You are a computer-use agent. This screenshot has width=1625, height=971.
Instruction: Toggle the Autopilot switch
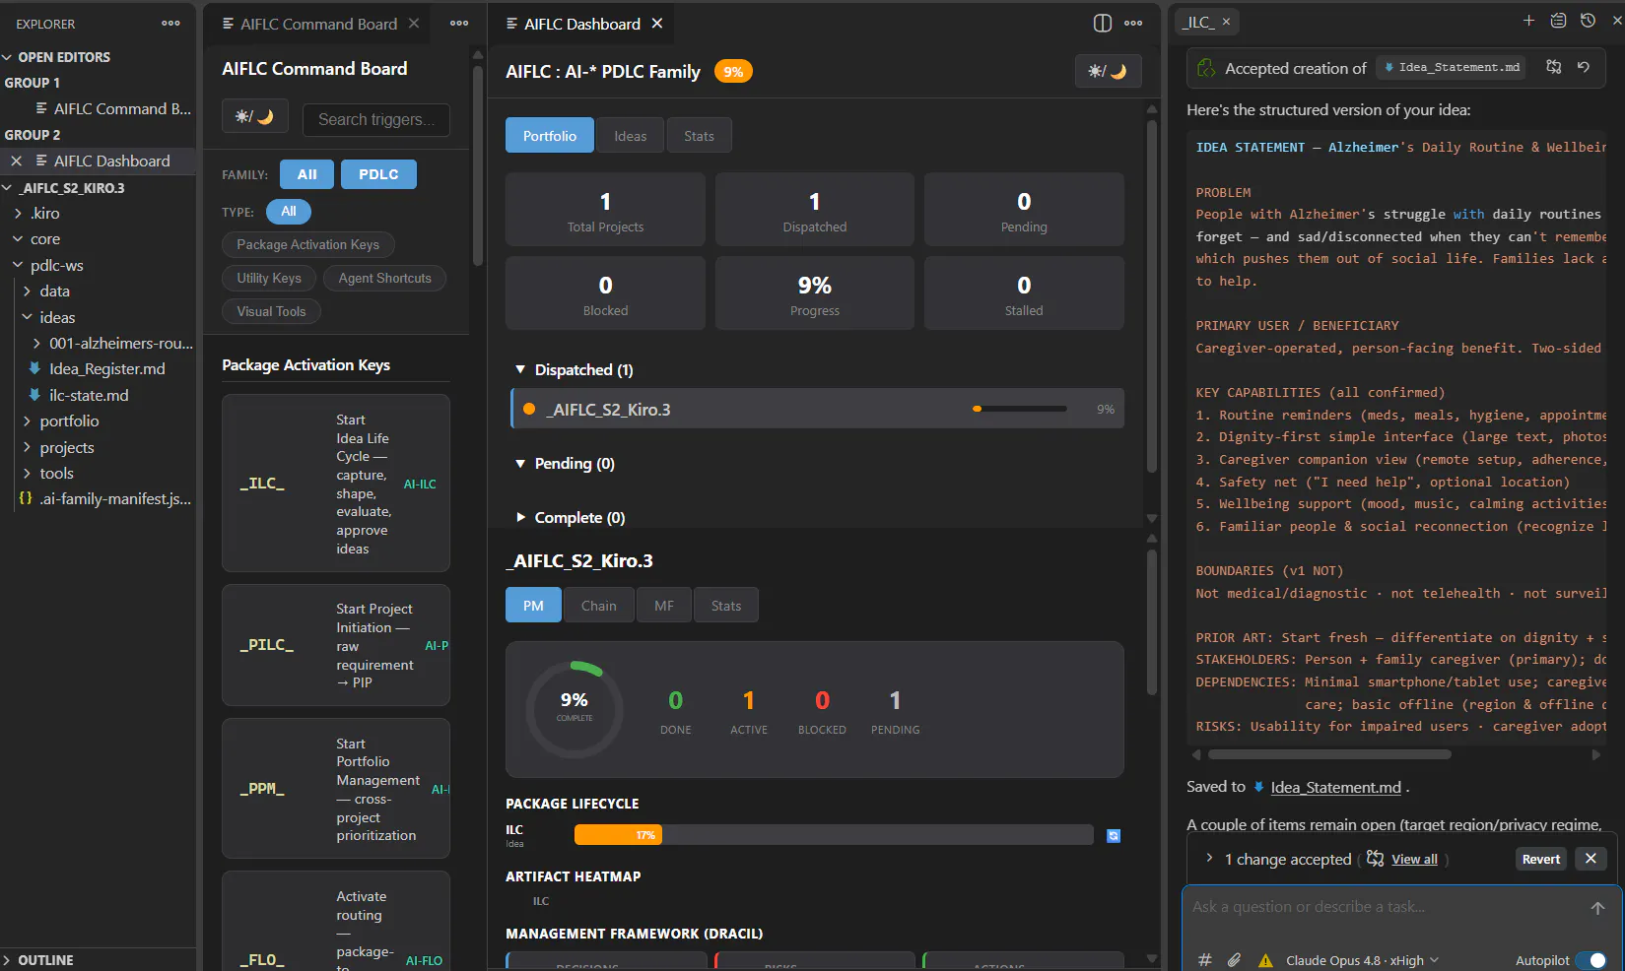pos(1591,960)
